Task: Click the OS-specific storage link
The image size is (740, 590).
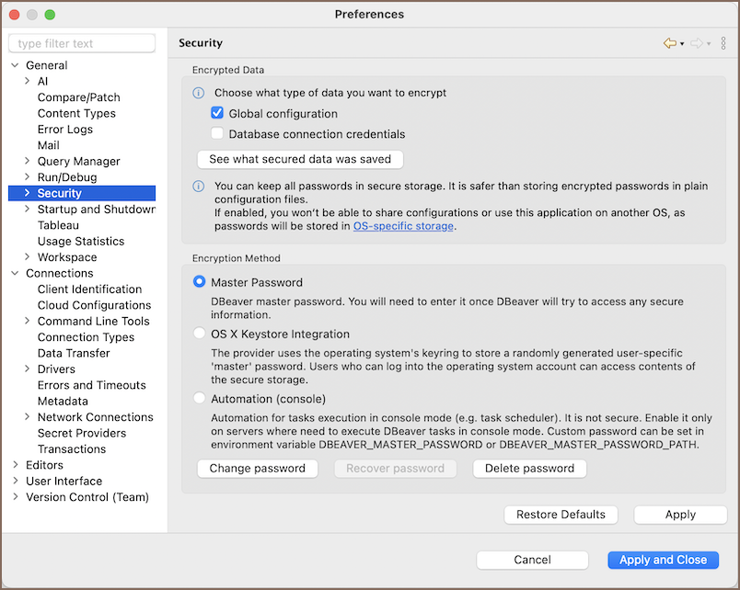Action: [403, 226]
